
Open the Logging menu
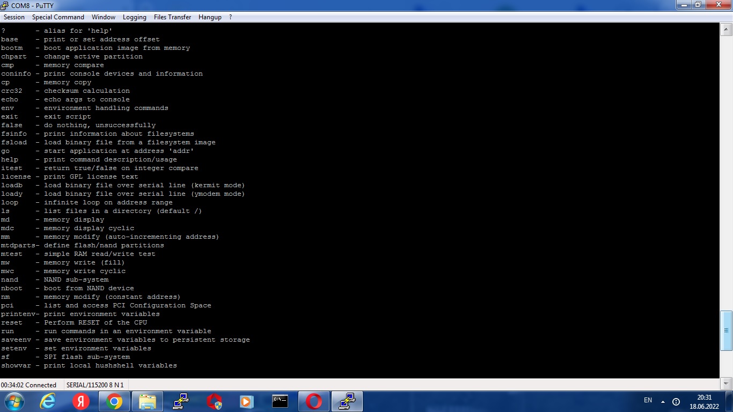[x=134, y=17]
